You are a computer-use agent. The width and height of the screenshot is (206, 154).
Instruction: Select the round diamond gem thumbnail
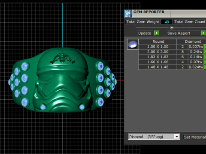[133, 44]
